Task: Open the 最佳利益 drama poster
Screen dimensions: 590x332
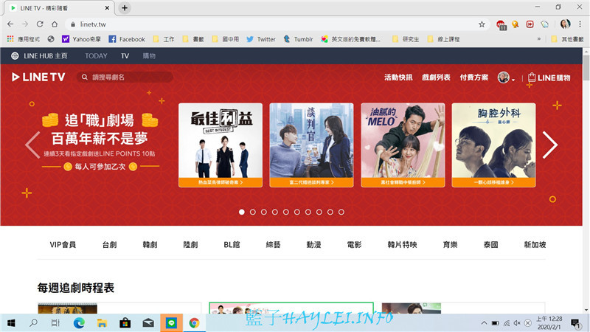Action: coord(221,145)
